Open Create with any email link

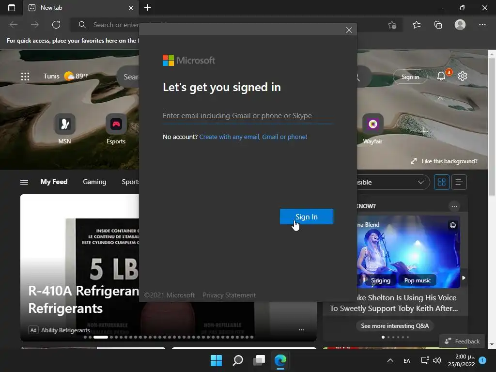[253, 137]
